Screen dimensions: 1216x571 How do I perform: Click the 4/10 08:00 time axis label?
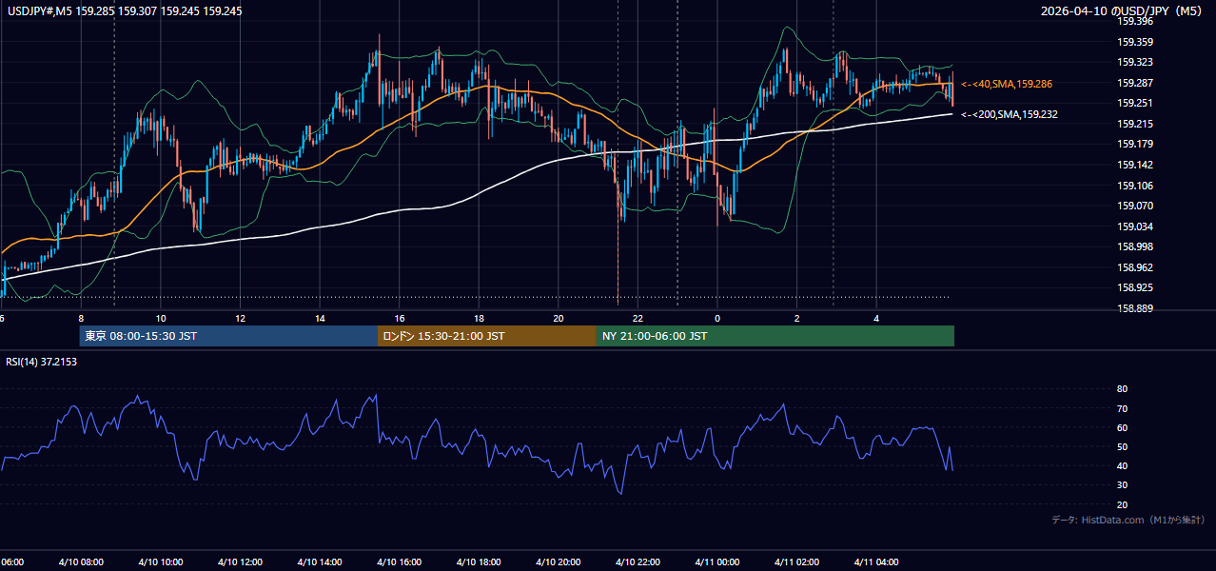pyautogui.click(x=81, y=562)
